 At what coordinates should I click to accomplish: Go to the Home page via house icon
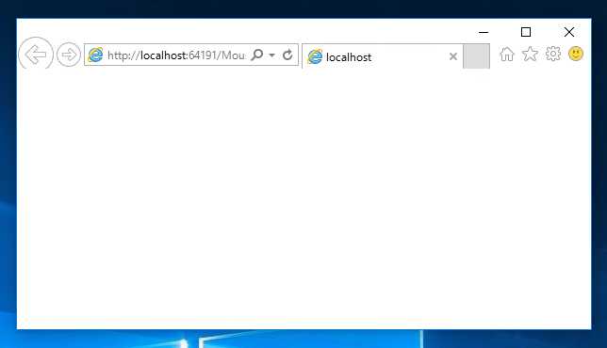(x=507, y=54)
